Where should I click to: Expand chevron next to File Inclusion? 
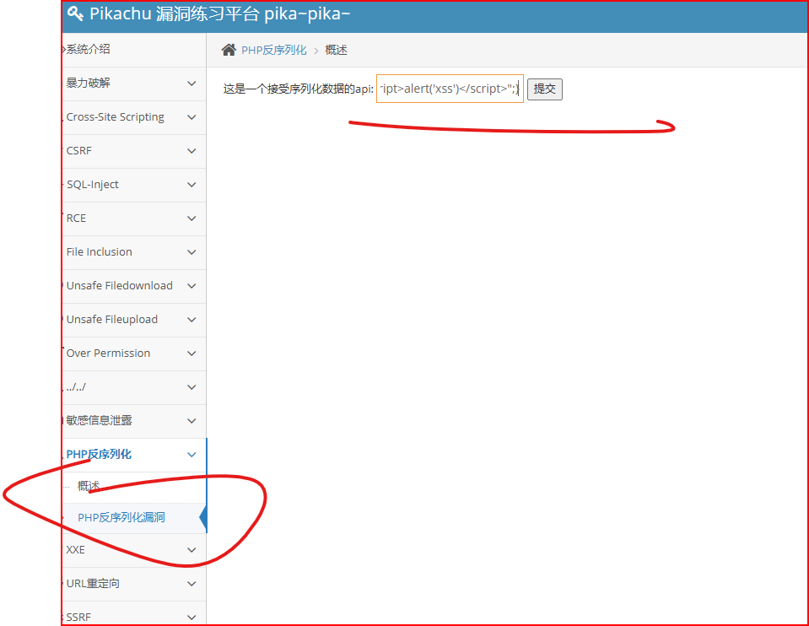(191, 252)
